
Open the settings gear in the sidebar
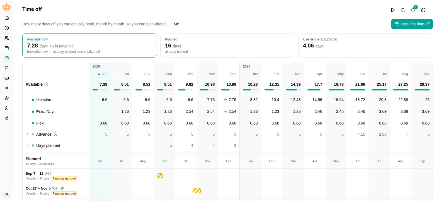[7, 98]
